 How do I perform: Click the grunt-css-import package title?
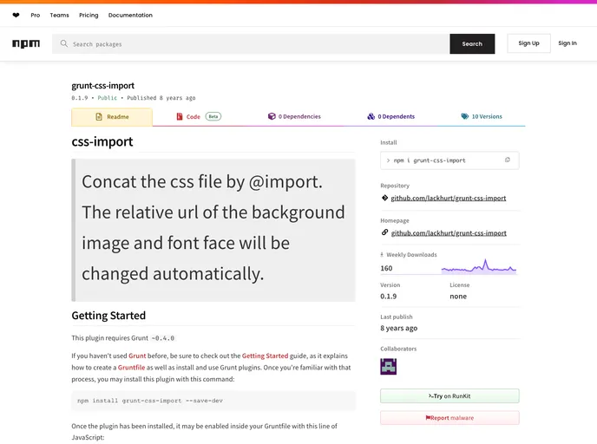click(x=102, y=86)
